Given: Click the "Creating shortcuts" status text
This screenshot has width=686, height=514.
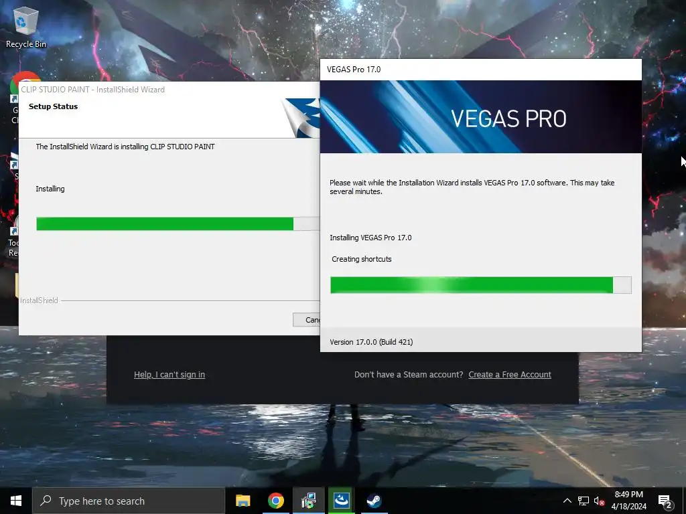Looking at the screenshot, I should (361, 259).
